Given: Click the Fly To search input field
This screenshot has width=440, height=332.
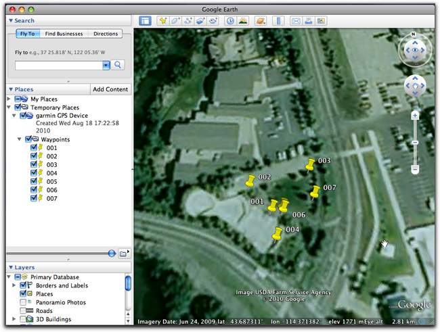Looking at the screenshot, I should 58,65.
